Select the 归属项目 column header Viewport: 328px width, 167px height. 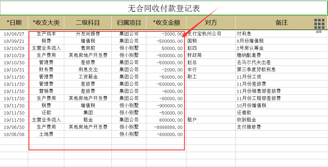130,23
